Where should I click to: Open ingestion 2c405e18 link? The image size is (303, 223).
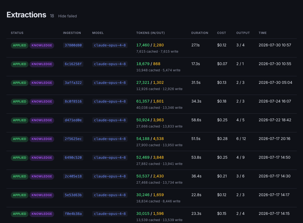click(73, 176)
